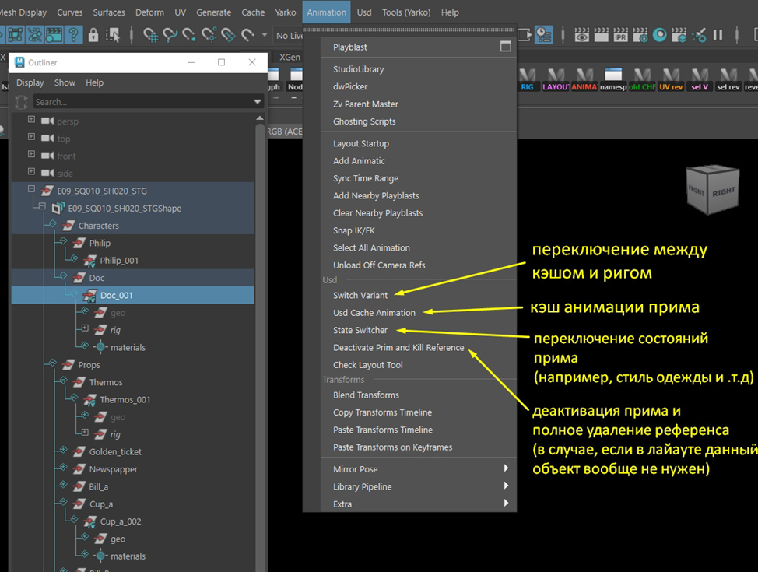Screen dimensions: 758x572
Task: Open the Light Editor icon
Action: click(699, 35)
